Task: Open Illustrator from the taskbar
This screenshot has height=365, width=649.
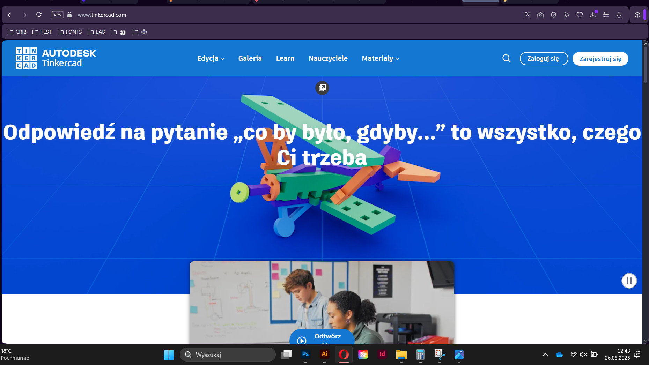Action: [x=324, y=355]
